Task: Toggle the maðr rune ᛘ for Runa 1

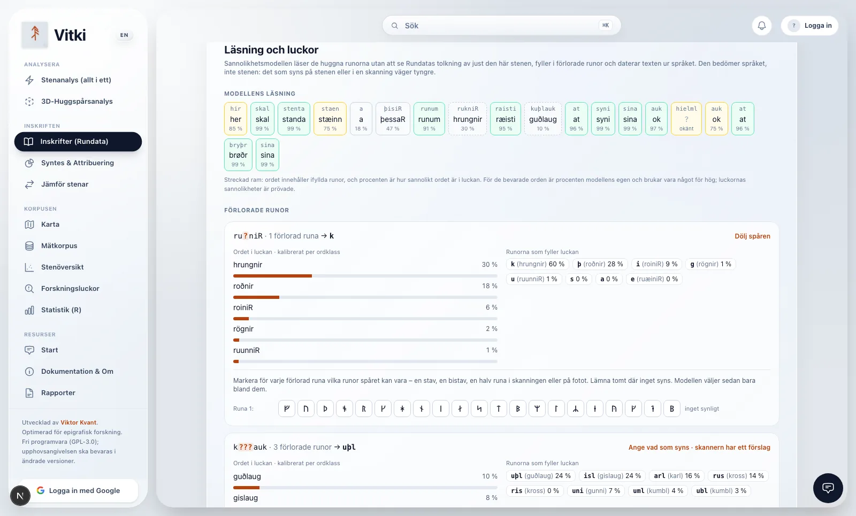Action: (537, 409)
